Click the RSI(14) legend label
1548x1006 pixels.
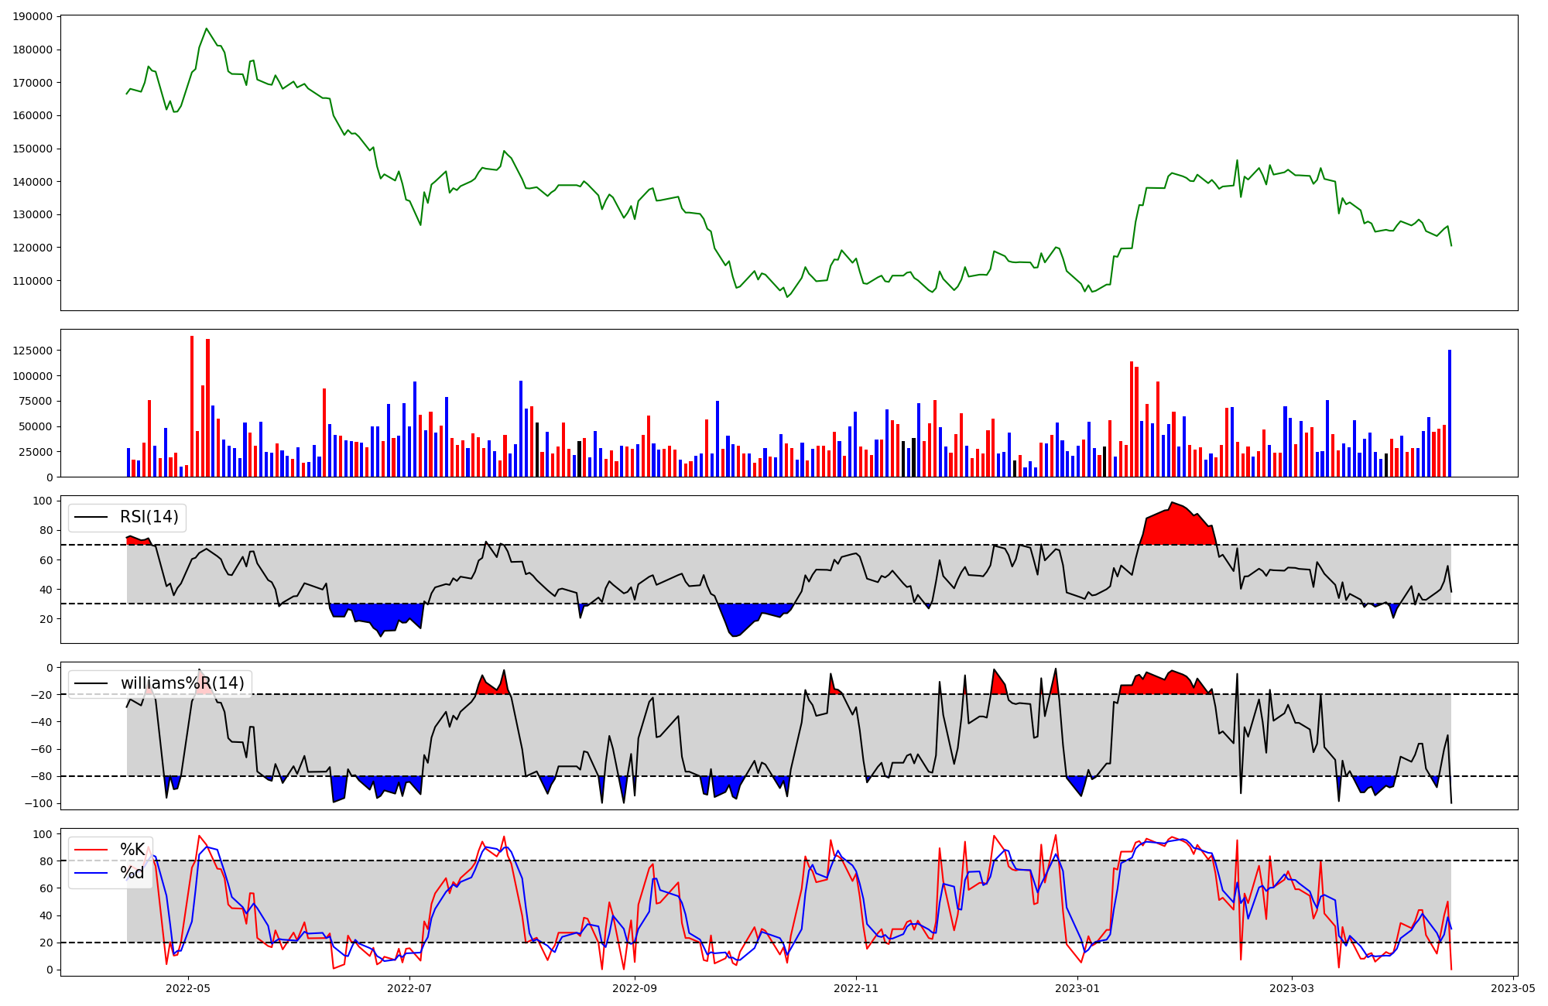pos(149,517)
